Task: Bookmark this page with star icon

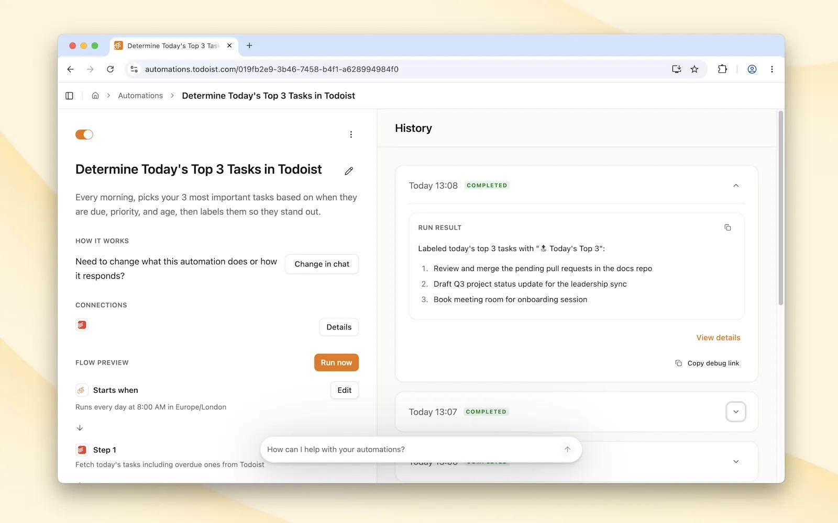Action: pyautogui.click(x=694, y=69)
